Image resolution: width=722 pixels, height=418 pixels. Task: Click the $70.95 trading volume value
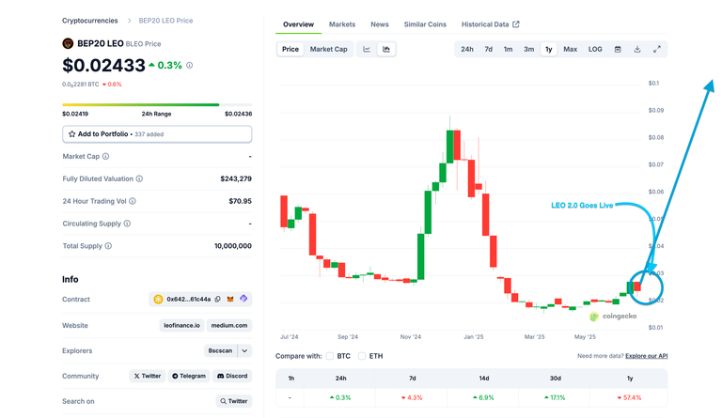point(240,201)
